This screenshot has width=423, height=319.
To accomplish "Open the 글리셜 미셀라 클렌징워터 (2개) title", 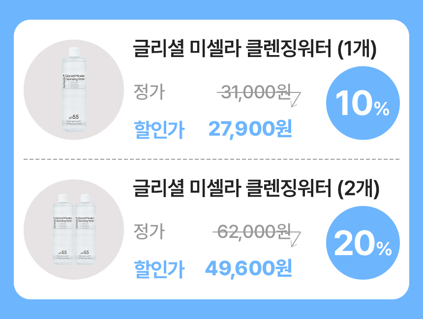I will coord(255,190).
